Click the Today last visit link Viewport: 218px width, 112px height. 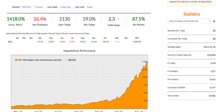pos(90,7)
